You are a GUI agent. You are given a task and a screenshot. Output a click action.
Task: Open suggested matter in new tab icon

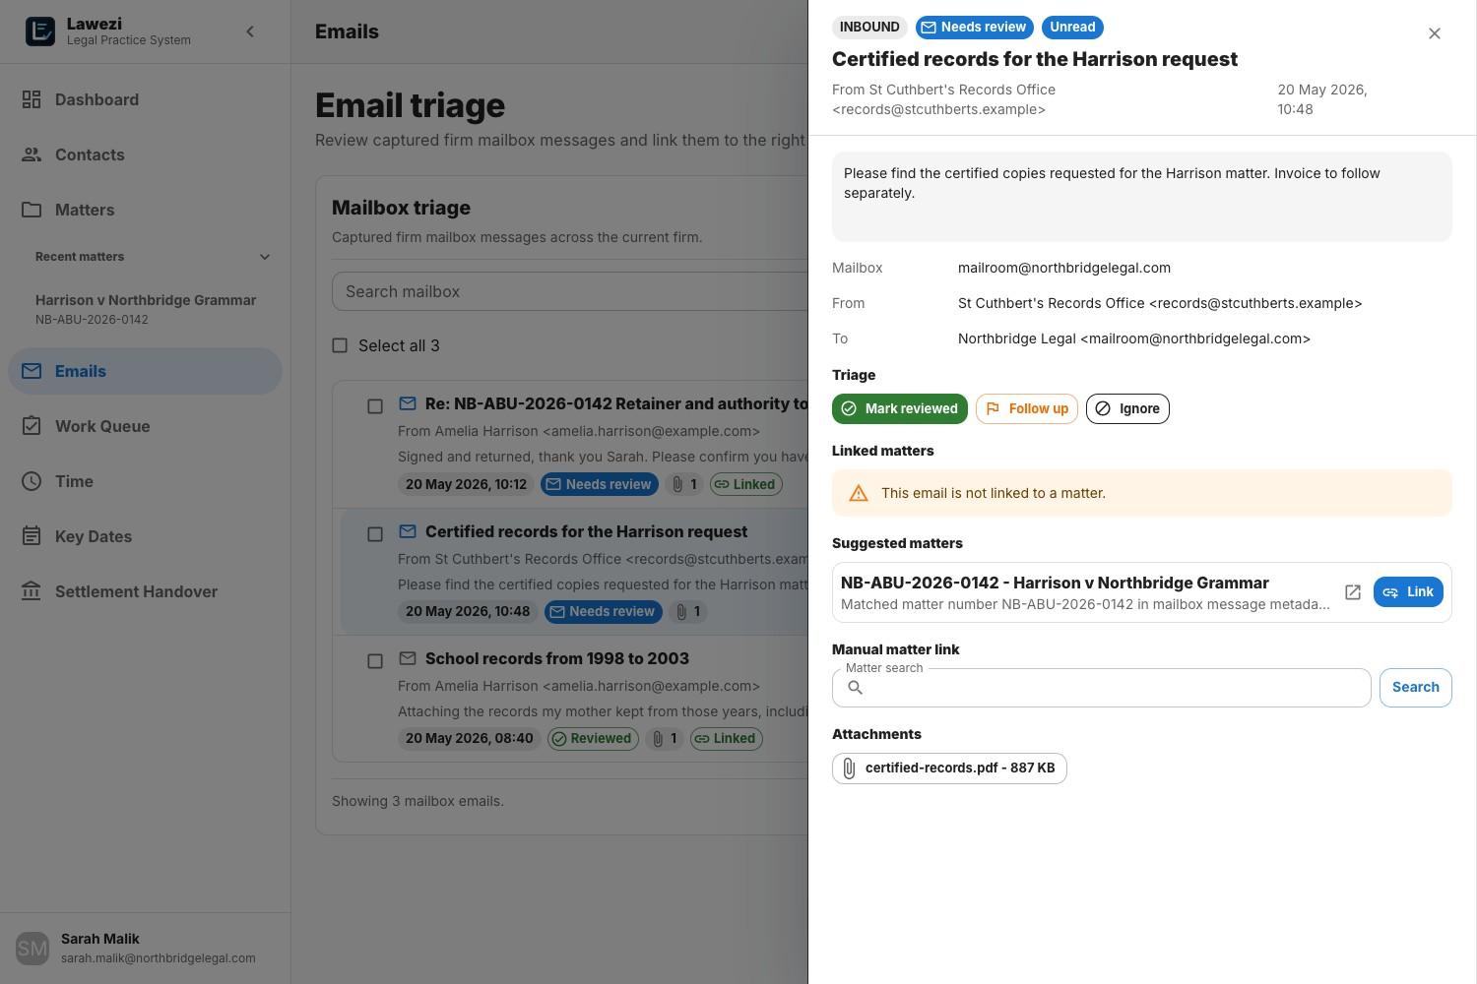click(1353, 592)
